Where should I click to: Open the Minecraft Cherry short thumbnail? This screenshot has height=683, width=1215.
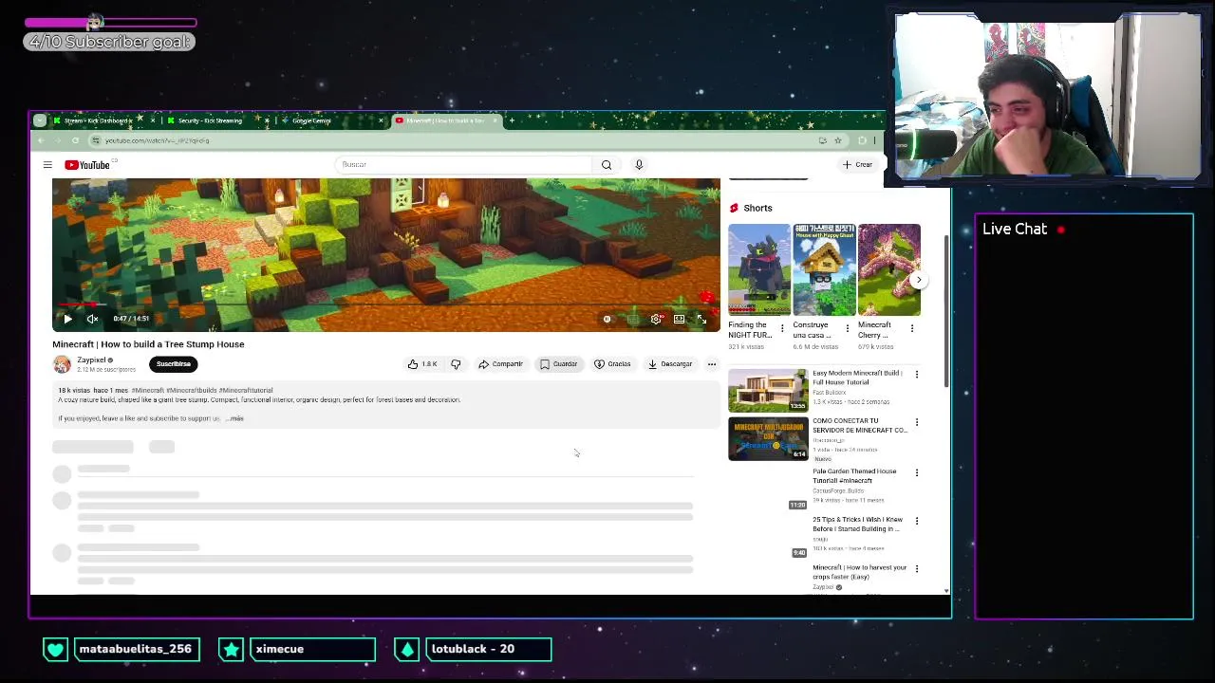pos(888,269)
